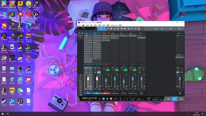Click the Record button in the transport
This screenshot has height=116, width=206.
[111, 99]
